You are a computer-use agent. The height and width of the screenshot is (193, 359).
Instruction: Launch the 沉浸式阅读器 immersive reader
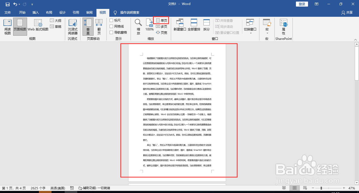(73, 26)
